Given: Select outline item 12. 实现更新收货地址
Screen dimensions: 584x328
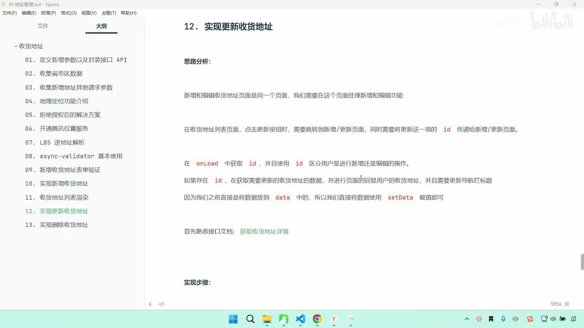Looking at the screenshot, I should (57, 211).
